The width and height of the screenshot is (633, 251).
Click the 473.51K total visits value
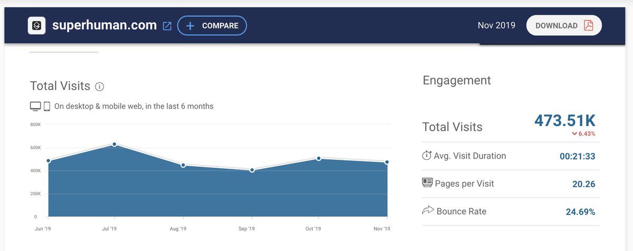tap(565, 121)
